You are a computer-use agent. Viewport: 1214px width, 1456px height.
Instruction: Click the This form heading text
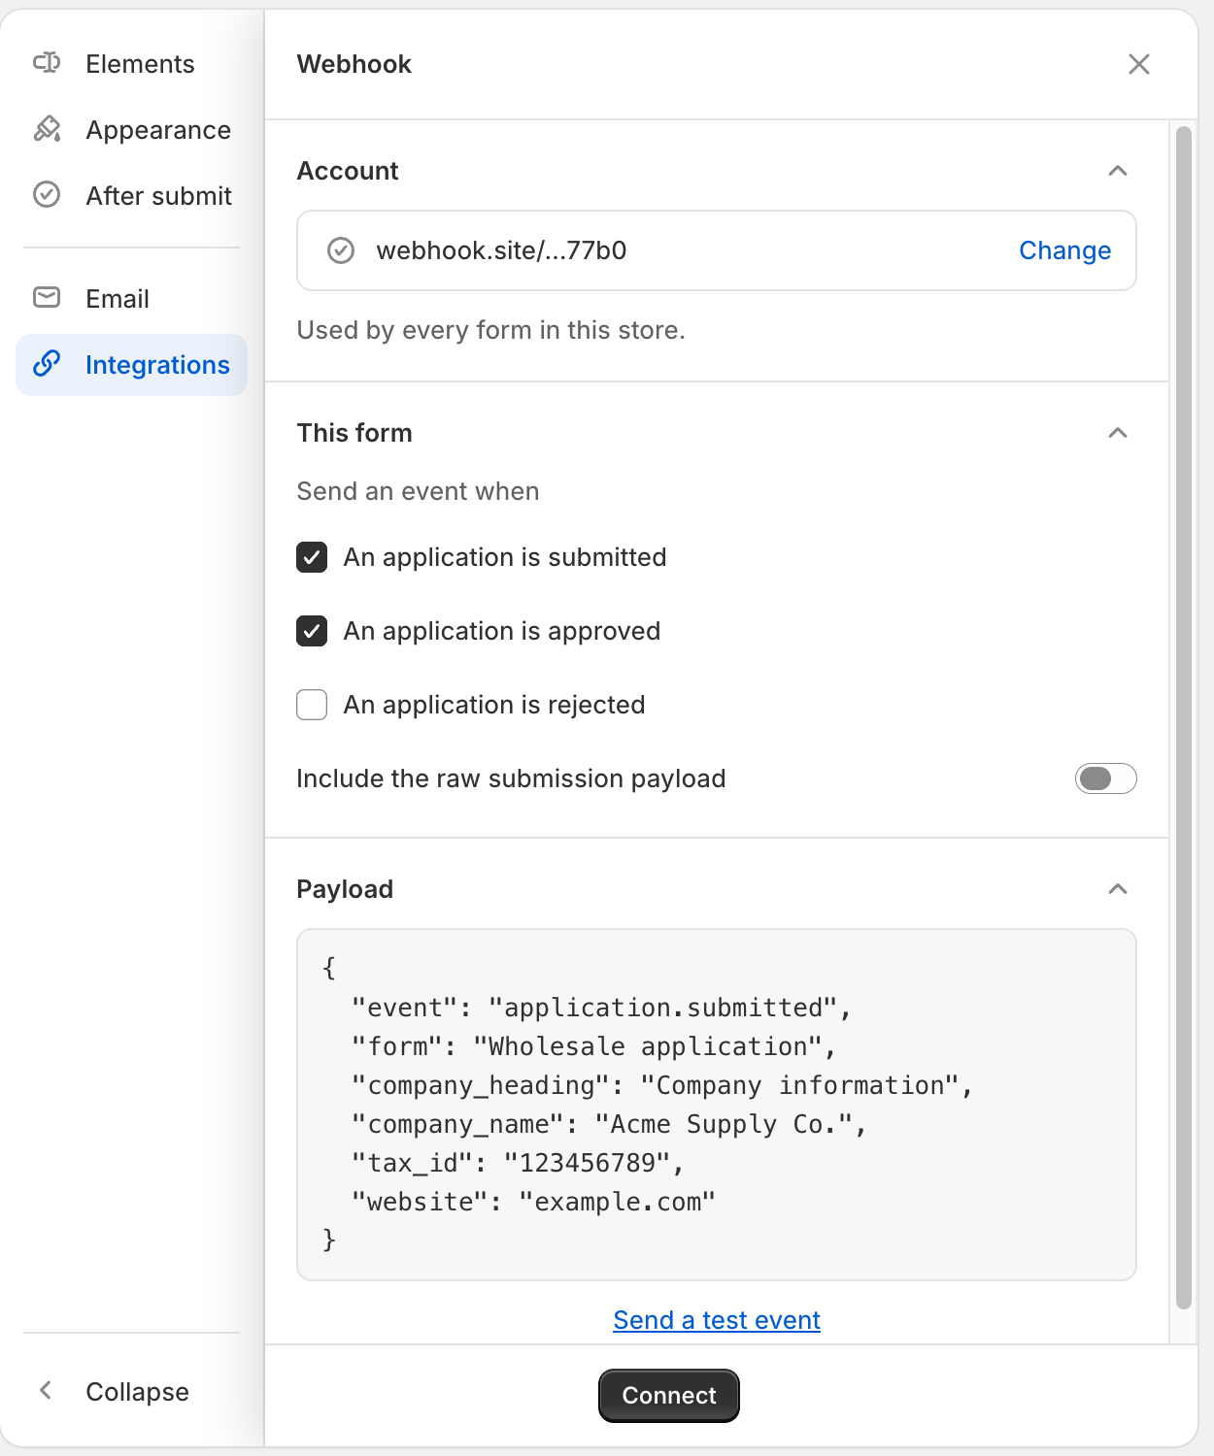(354, 433)
